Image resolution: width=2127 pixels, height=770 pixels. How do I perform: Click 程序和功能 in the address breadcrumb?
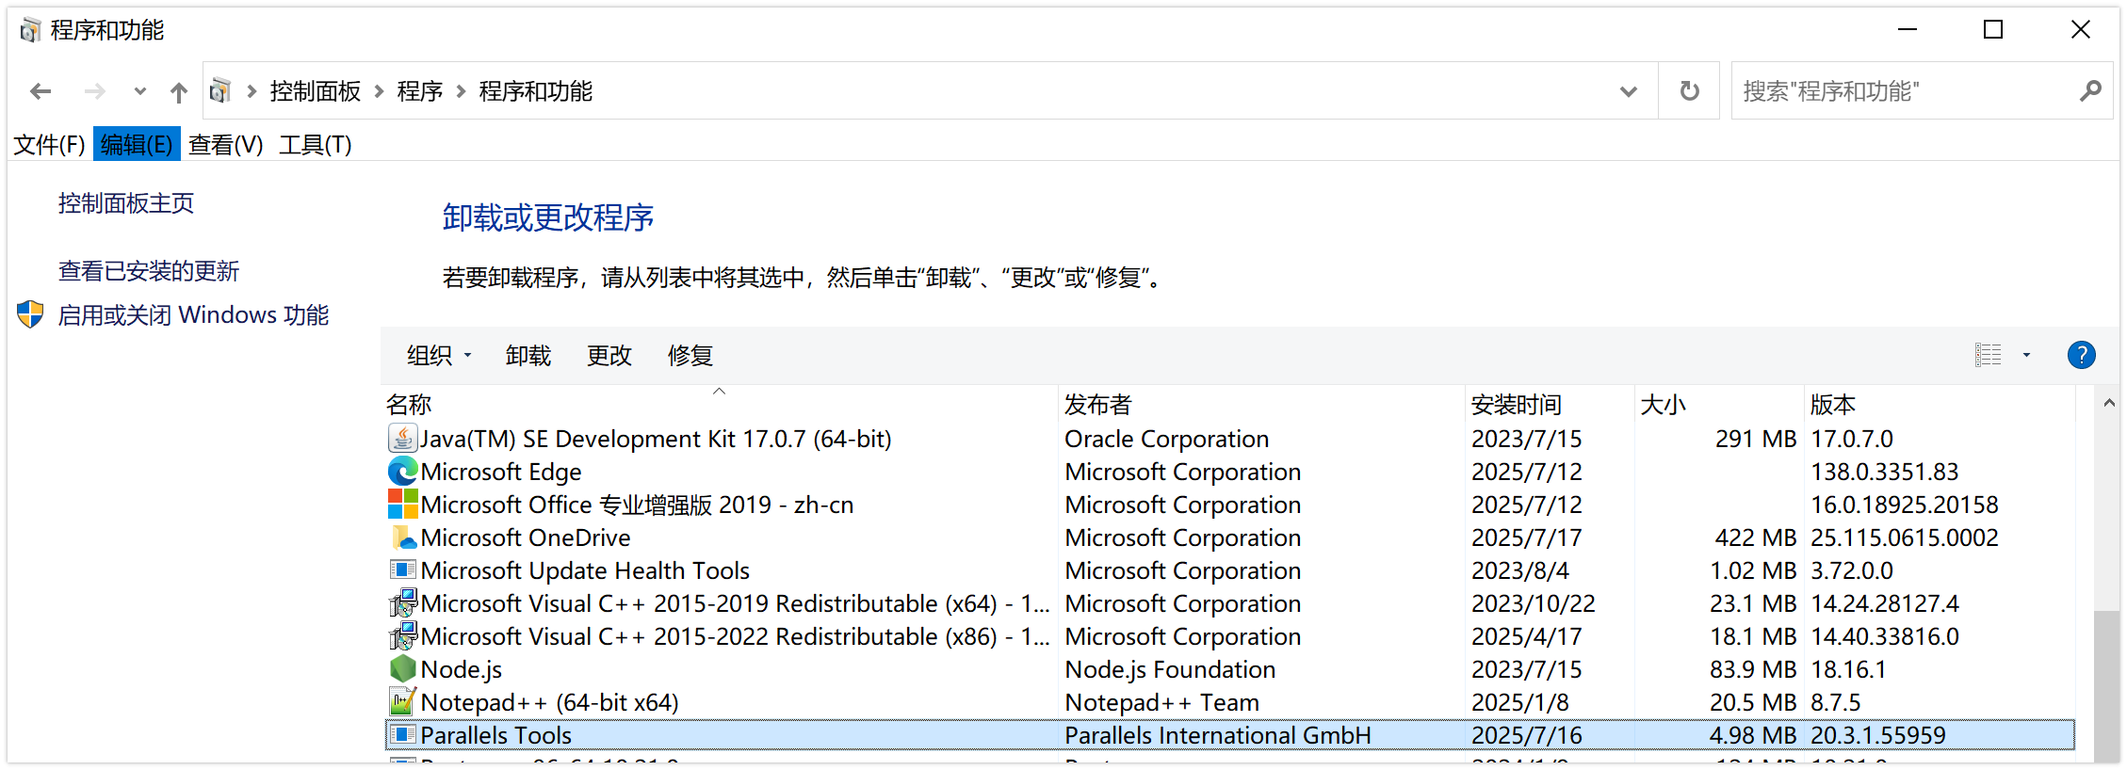[x=536, y=91]
